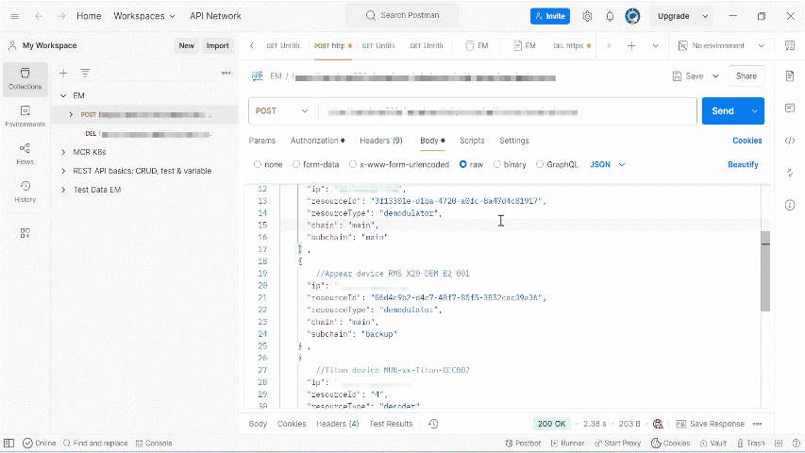Viewport: 805px width, 453px height.
Task: Expand REST API basics collection
Action: pyautogui.click(x=63, y=171)
